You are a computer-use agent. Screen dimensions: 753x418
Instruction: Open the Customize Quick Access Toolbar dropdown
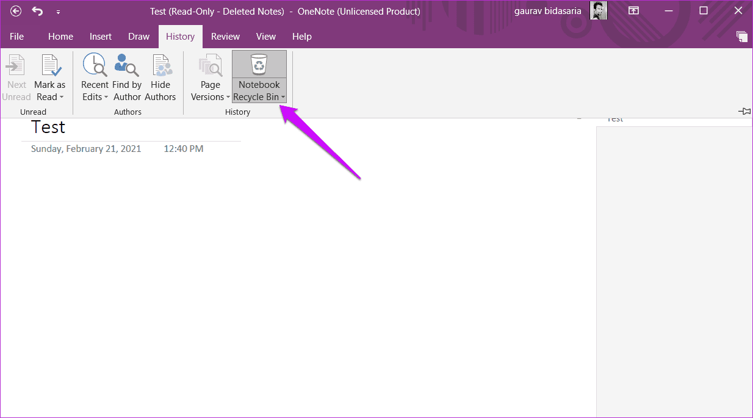(58, 12)
